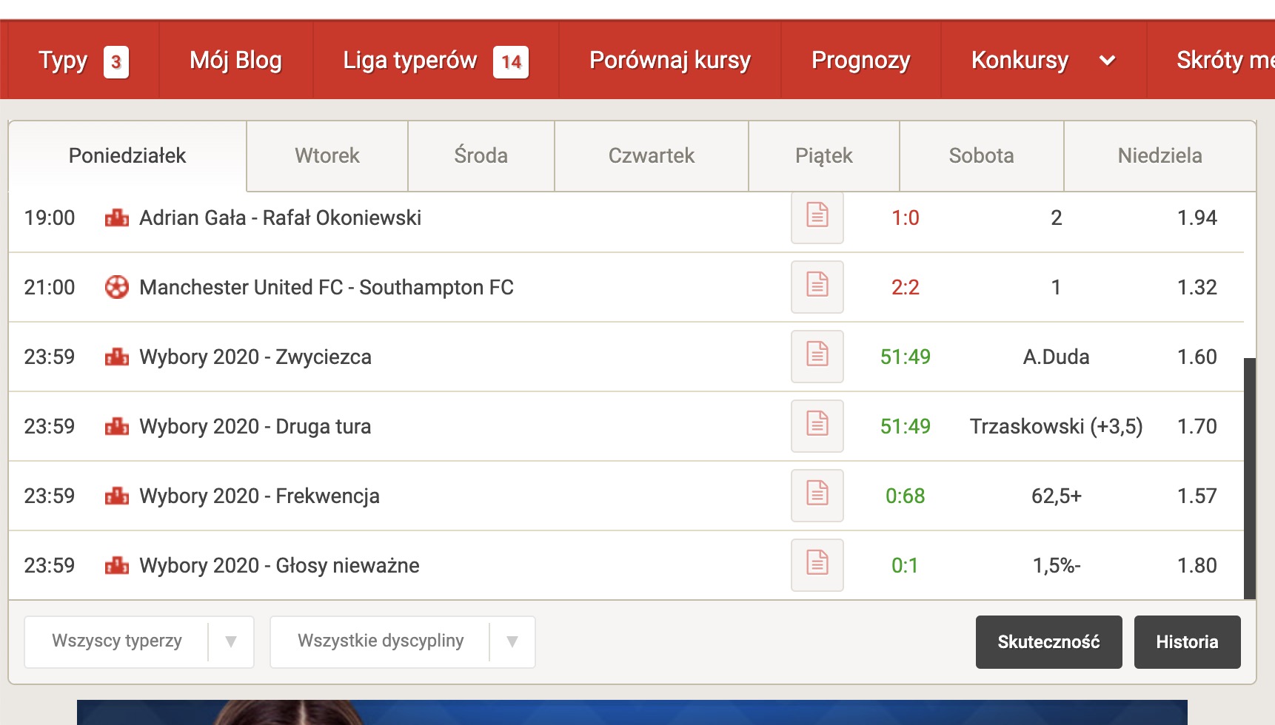Screen dimensions: 1275x725
Task: Open Wybory 2020 - Głosy nieważne event link
Action: (x=279, y=565)
